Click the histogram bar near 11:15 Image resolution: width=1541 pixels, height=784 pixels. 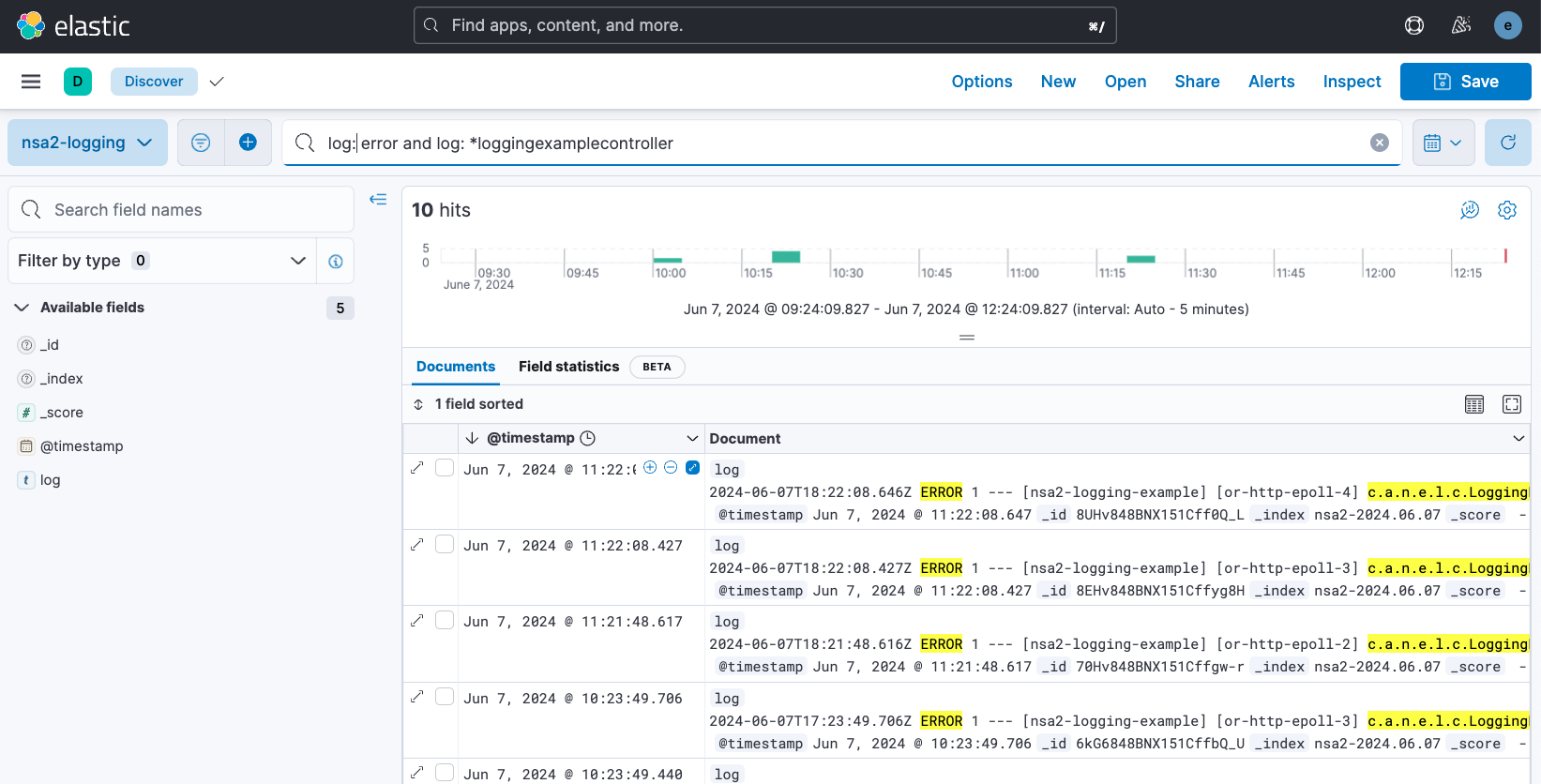click(x=1141, y=259)
